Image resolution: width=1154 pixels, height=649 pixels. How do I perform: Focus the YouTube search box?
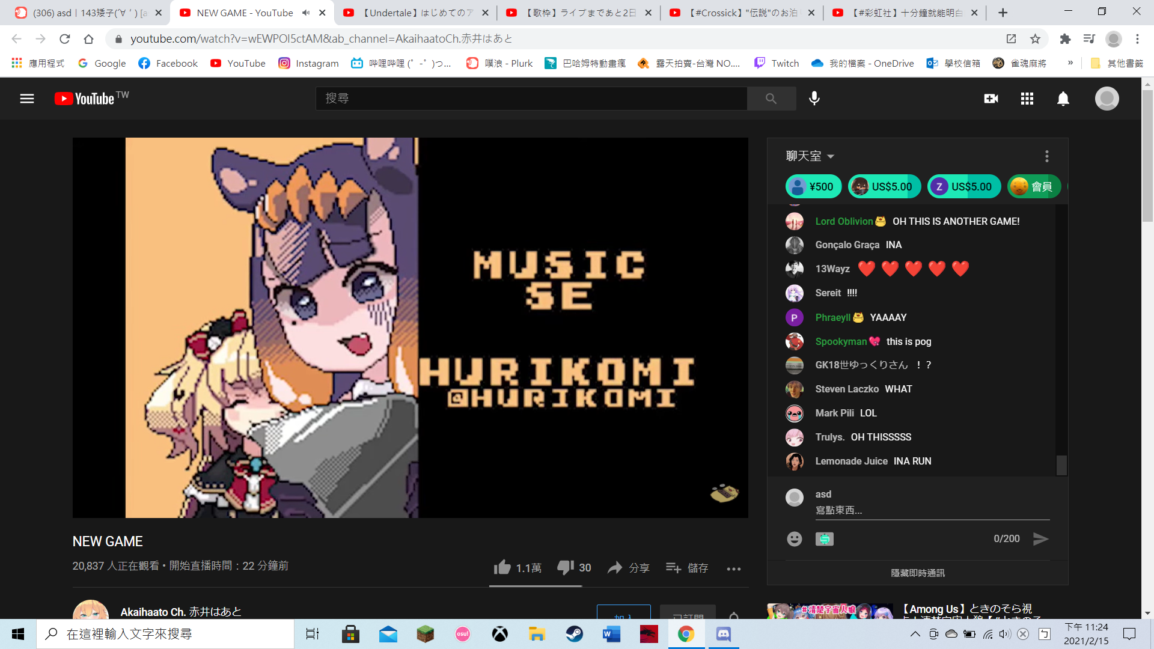pyautogui.click(x=531, y=99)
